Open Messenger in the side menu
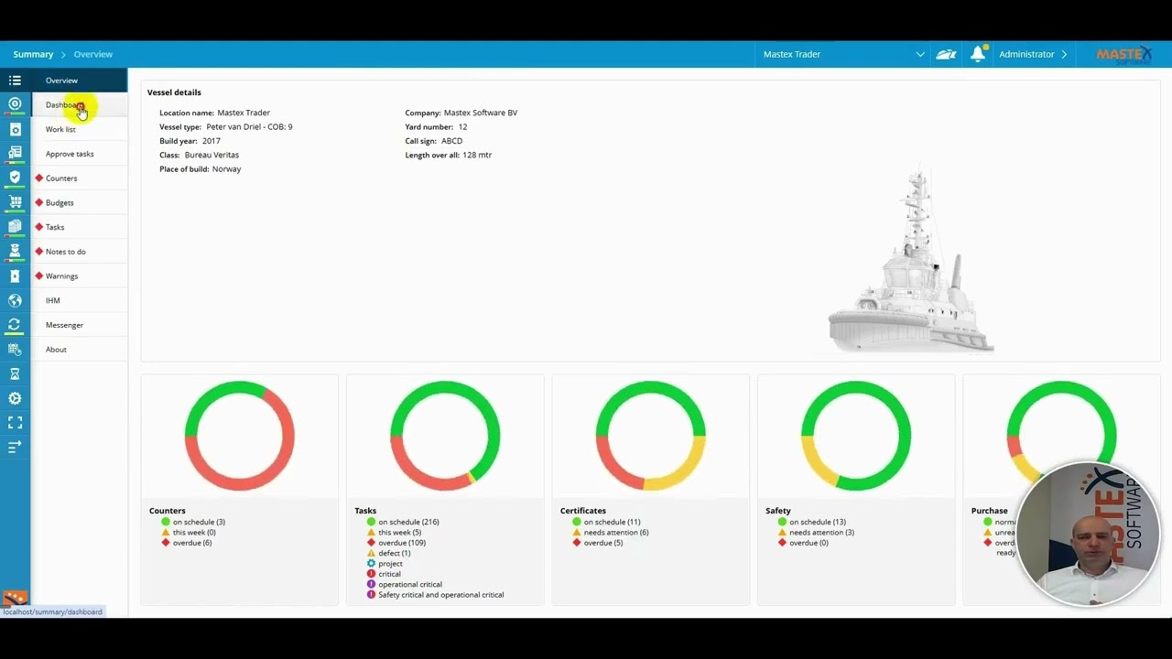The height and width of the screenshot is (659, 1172). pos(80,325)
